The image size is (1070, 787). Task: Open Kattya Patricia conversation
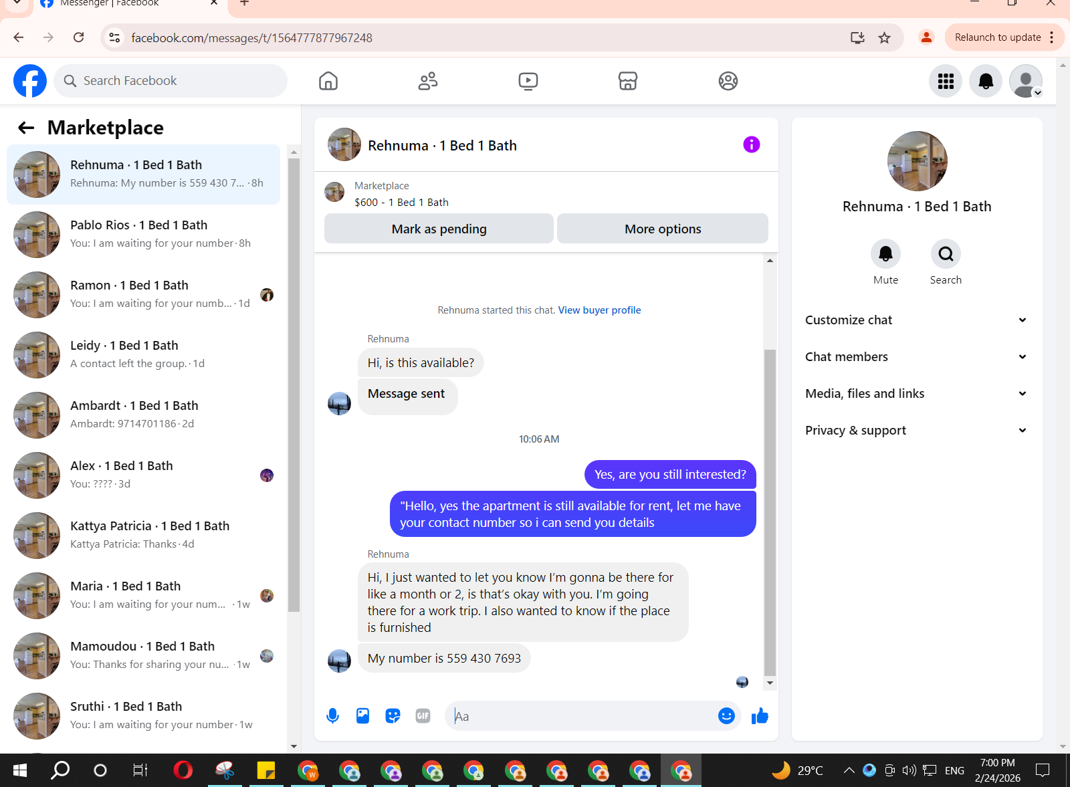click(143, 535)
